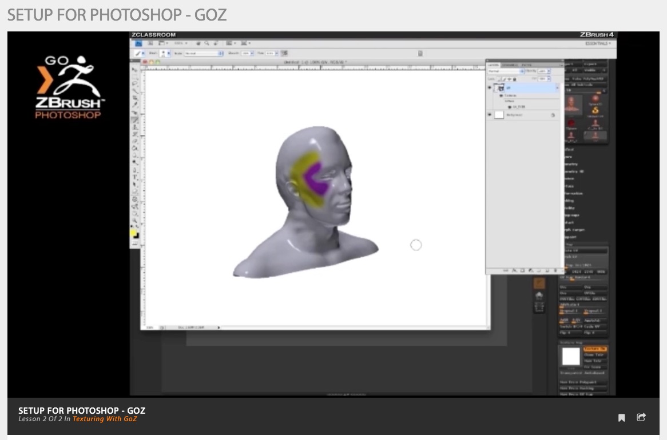
Task: Toggle the Textures sublayer eye icon
Action: point(501,95)
